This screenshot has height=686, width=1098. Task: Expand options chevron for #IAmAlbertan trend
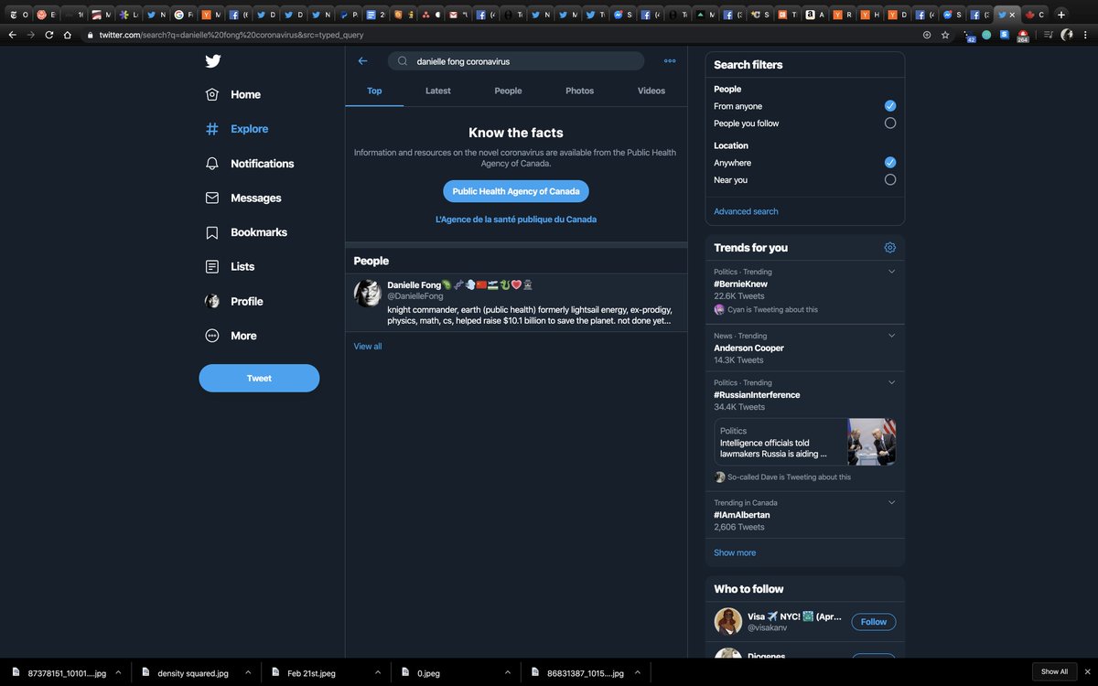pos(891,502)
